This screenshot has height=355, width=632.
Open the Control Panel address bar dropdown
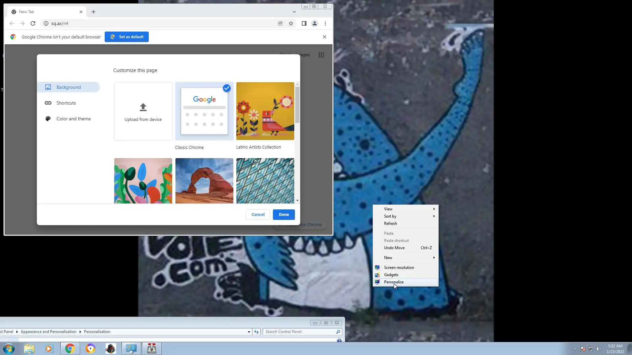[249, 332]
